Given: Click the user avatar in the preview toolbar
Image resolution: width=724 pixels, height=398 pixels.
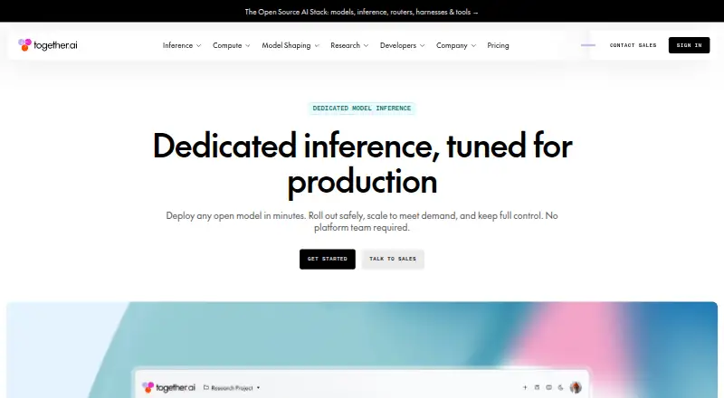Looking at the screenshot, I should pyautogui.click(x=576, y=387).
